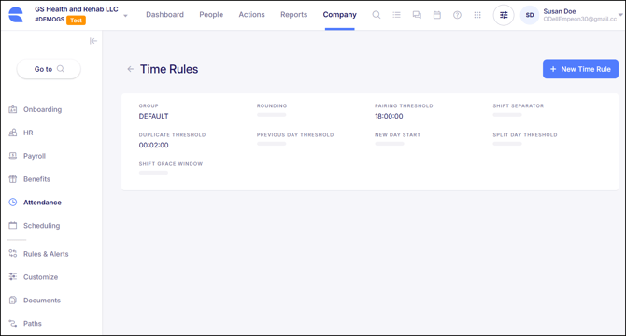Select Attendance in the sidebar
Viewport: 626px width, 336px height.
42,203
